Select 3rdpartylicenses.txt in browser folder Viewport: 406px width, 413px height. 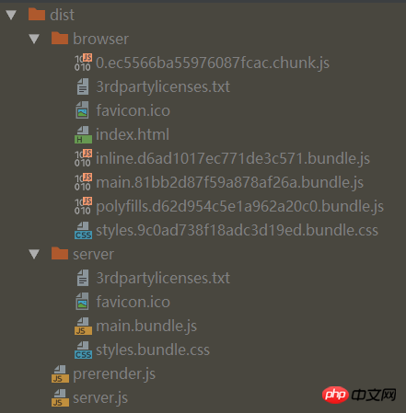[163, 86]
